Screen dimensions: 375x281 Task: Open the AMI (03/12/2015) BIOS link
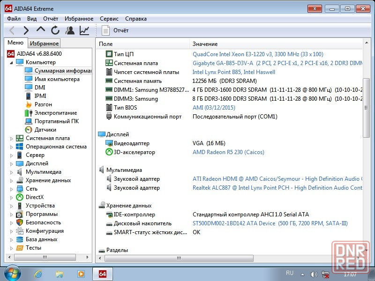click(x=214, y=108)
